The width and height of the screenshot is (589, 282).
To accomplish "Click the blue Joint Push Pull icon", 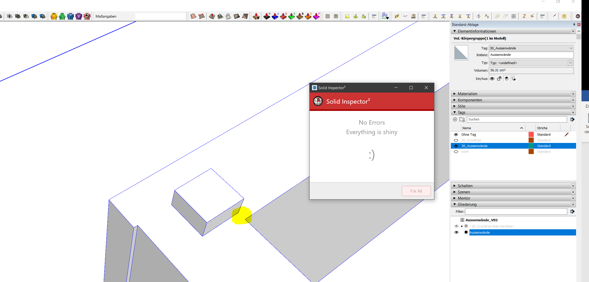I will tap(275, 16).
